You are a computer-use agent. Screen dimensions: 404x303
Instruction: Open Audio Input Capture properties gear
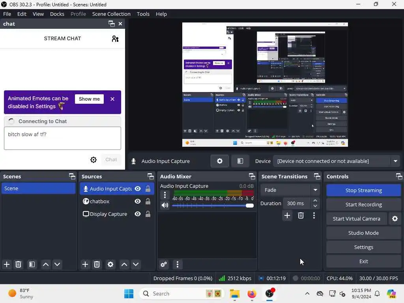[x=219, y=161]
